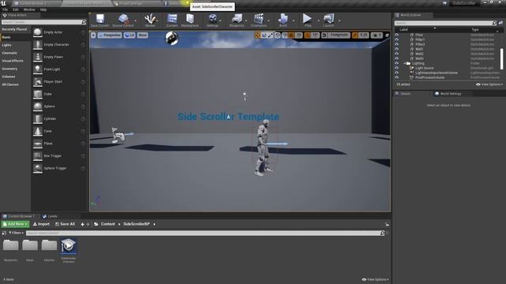Toggle rotation snapping in viewport toolbar

(x=308, y=35)
